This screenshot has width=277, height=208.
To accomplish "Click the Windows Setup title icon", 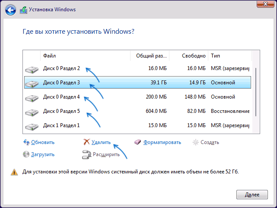I will [x=23, y=10].
